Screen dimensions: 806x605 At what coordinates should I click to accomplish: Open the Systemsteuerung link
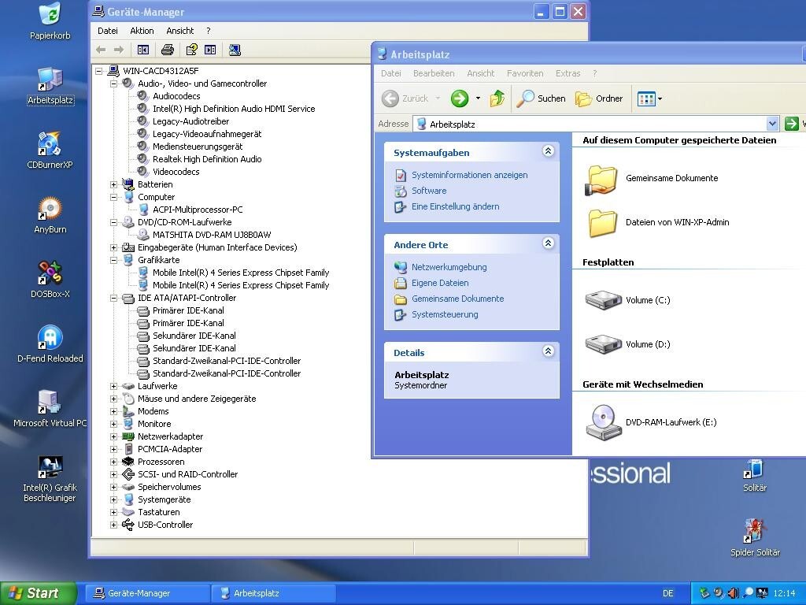click(x=445, y=314)
